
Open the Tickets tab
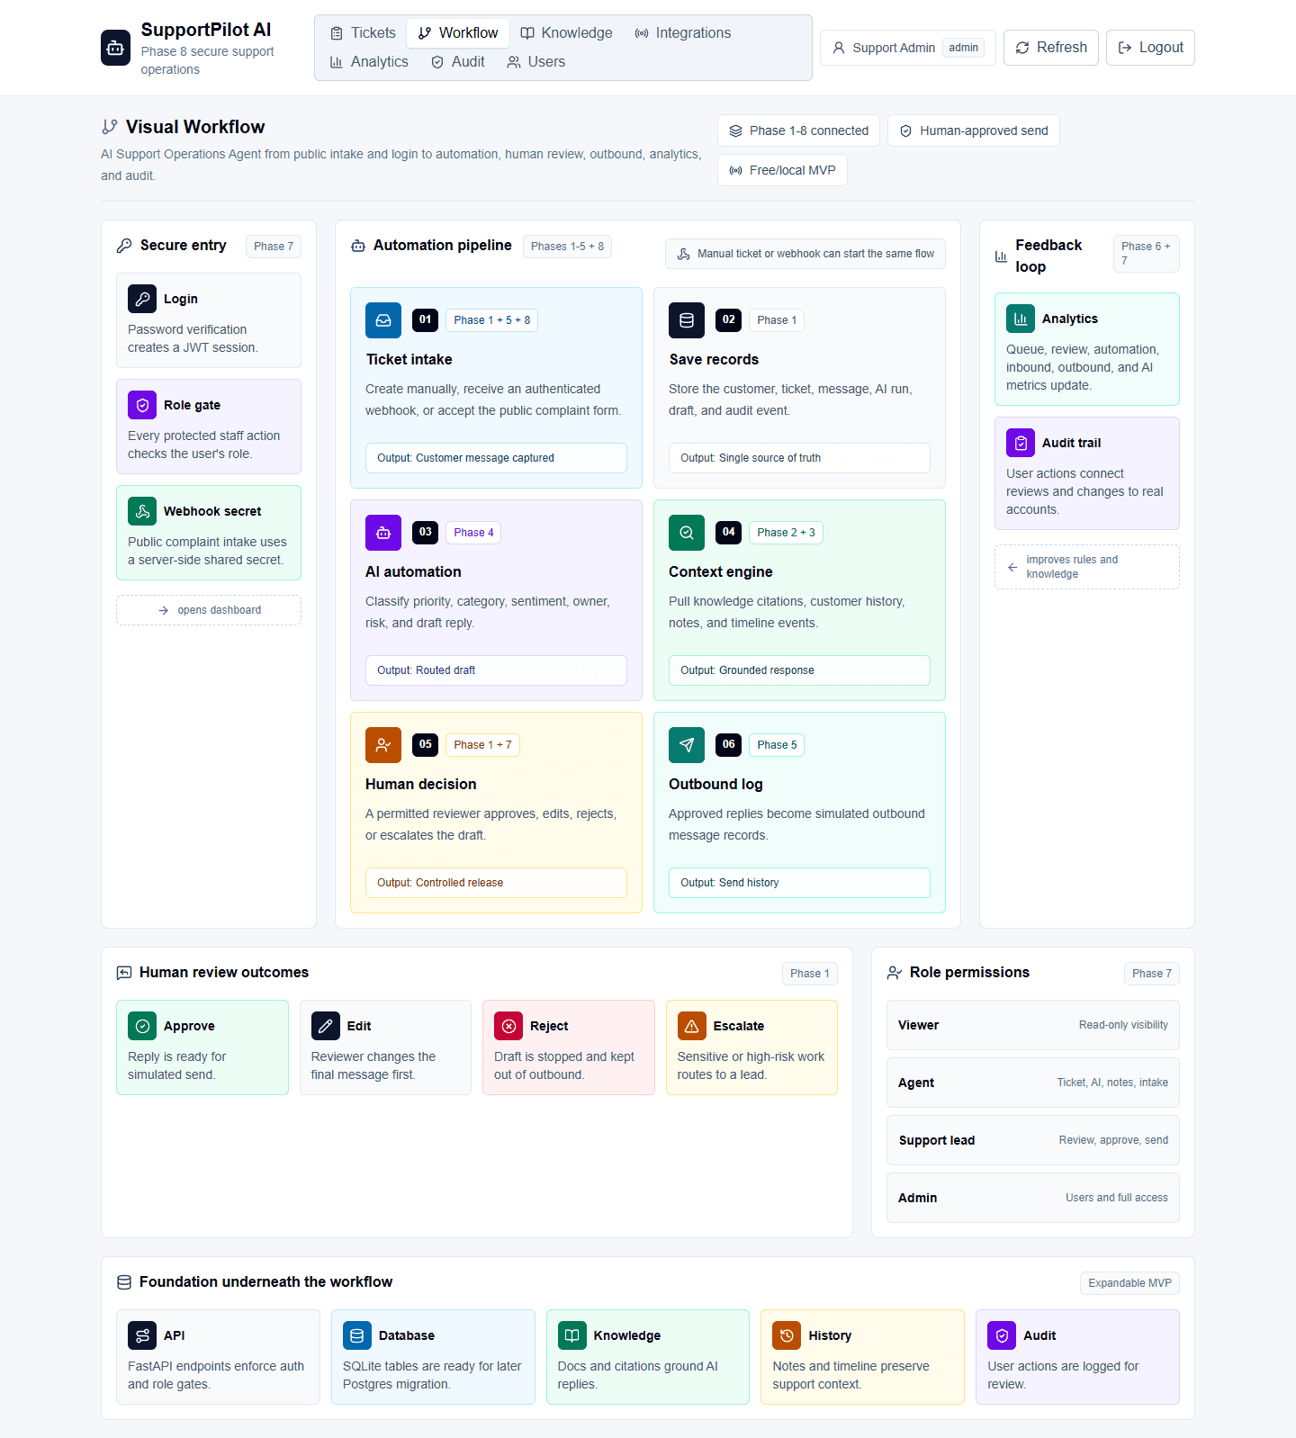363,33
